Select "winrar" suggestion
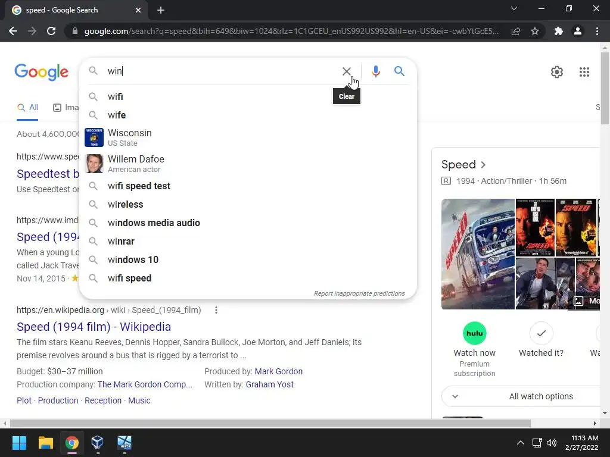This screenshot has height=457, width=610. pos(248,242)
